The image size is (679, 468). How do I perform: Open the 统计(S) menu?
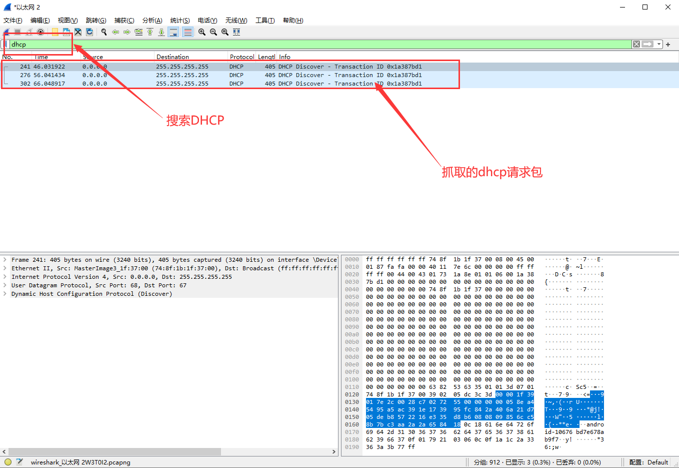click(x=180, y=21)
